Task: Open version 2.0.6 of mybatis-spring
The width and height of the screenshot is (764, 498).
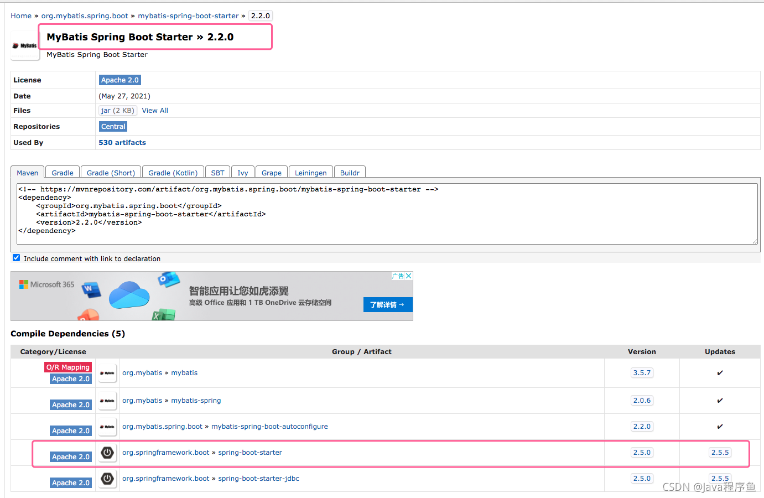Action: pos(642,401)
